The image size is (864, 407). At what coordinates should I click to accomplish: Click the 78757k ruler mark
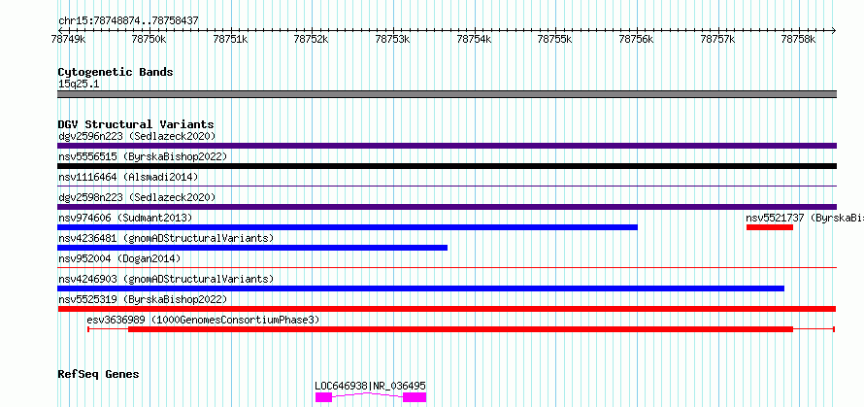pos(717,40)
